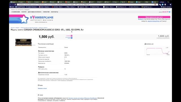
Task: Click the 1,600 руб. cashless price
Action: [163, 36]
